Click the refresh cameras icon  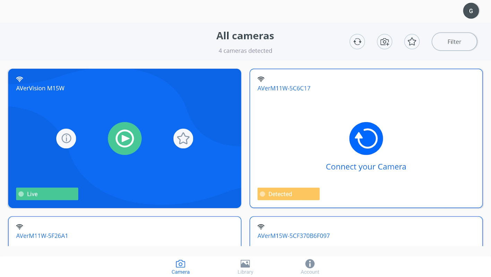[357, 42]
